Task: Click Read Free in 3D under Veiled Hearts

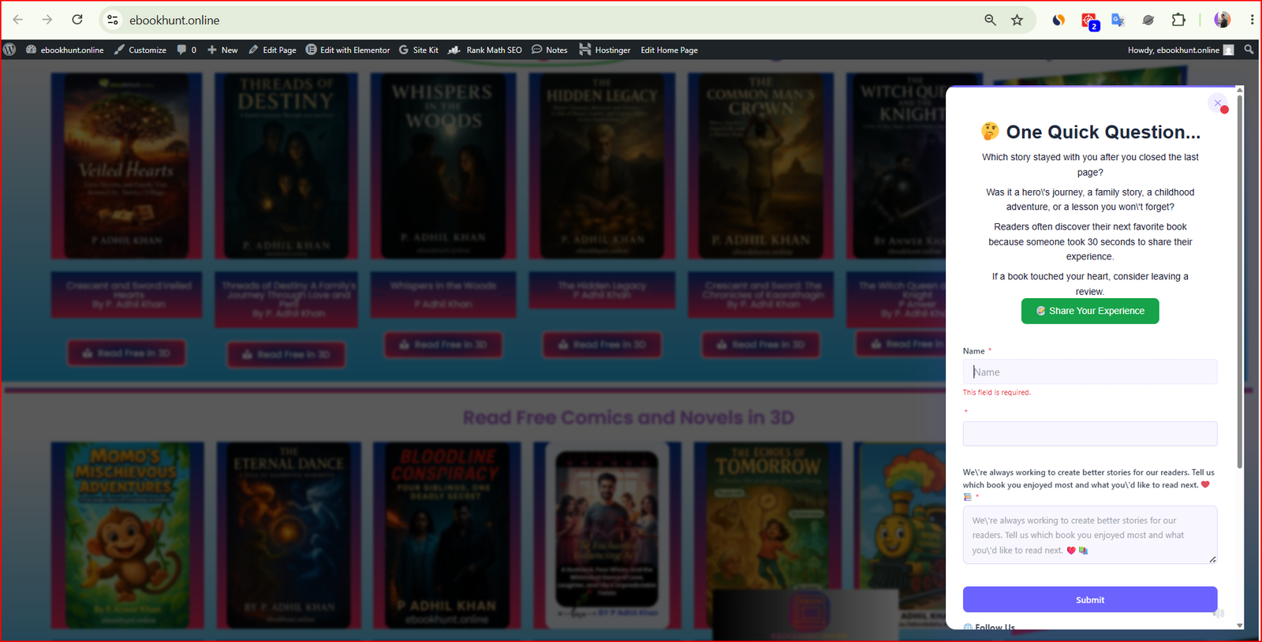Action: click(x=126, y=353)
